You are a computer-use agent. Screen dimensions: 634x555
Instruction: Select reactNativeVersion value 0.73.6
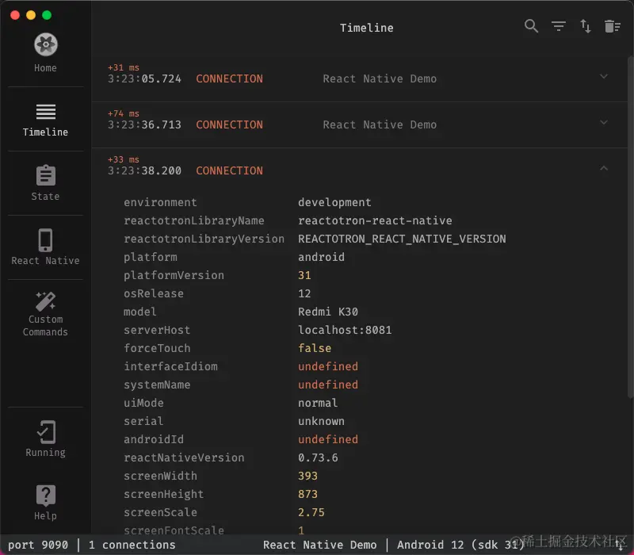tap(318, 457)
